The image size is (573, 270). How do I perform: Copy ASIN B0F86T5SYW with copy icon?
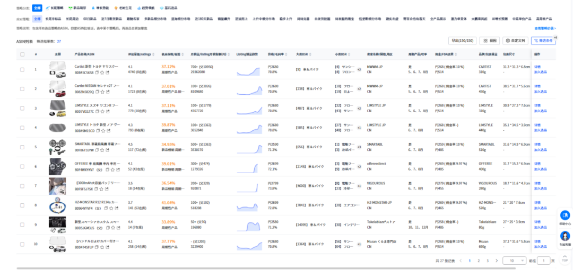coord(98,150)
